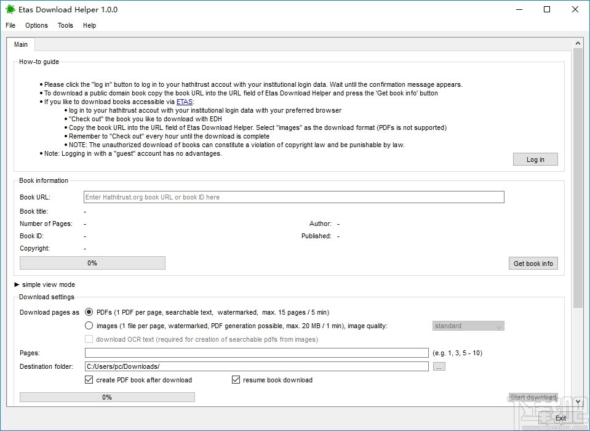Screen dimensions: 590x431
Task: Open the Tools menu
Action: [x=65, y=25]
